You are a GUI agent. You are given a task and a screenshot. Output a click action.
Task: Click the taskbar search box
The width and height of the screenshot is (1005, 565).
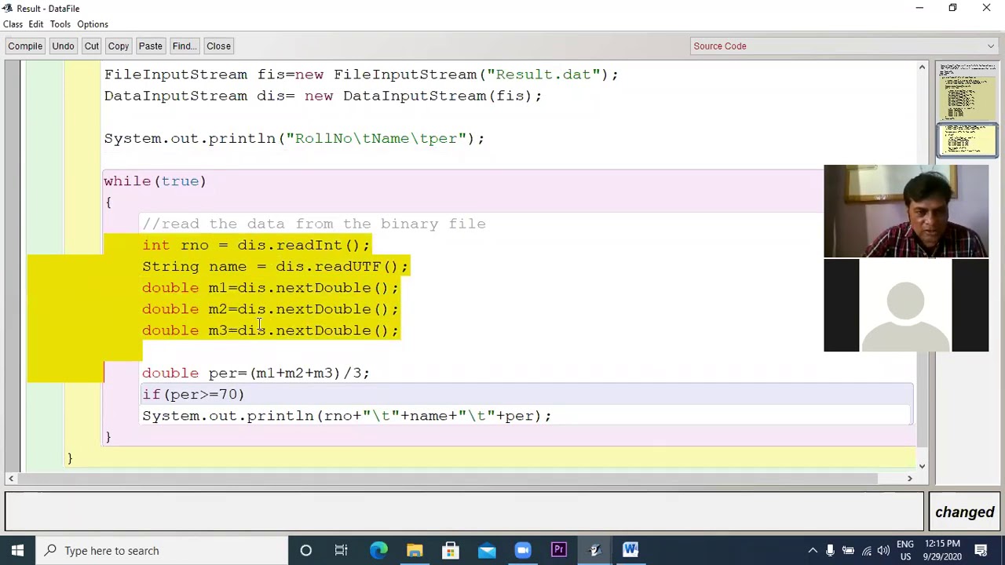161,550
